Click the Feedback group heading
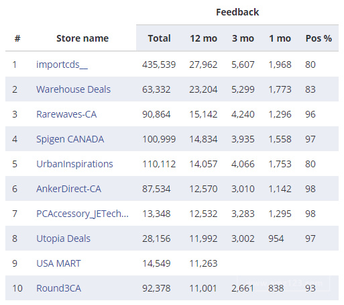Image resolution: width=344 pixels, height=305 pixels. [237, 12]
